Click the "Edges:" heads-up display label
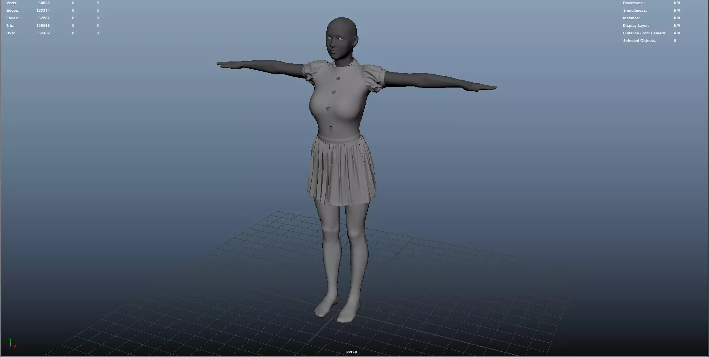The height and width of the screenshot is (357, 709). pos(12,11)
